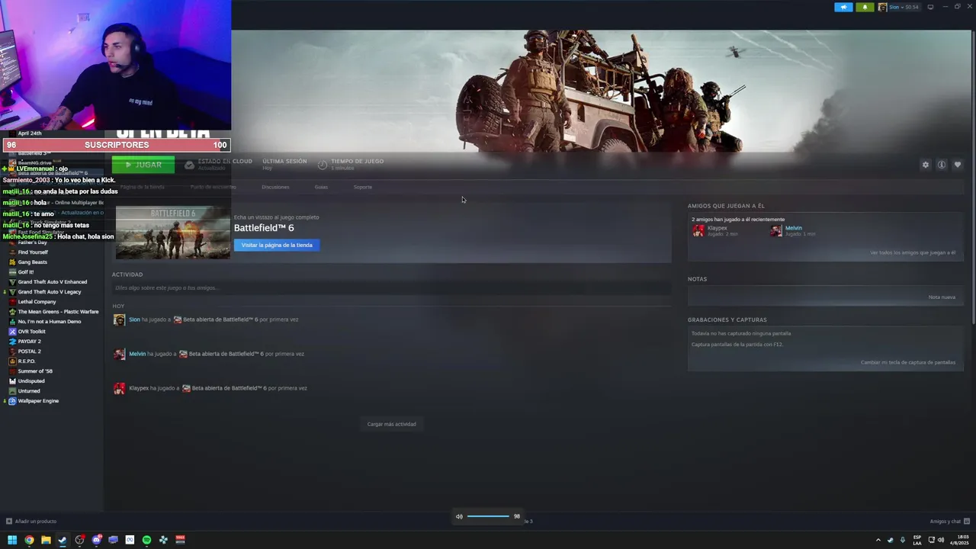The image size is (976, 549).
Task: Select Unturned in library
Action: 29,391
